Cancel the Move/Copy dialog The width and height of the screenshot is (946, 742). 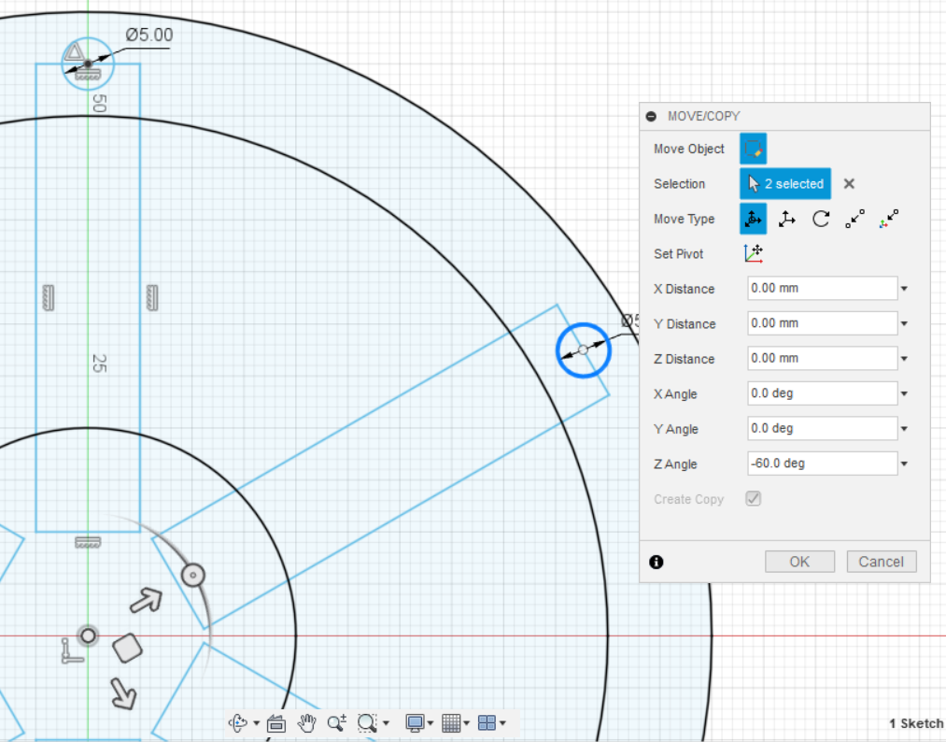coord(881,562)
